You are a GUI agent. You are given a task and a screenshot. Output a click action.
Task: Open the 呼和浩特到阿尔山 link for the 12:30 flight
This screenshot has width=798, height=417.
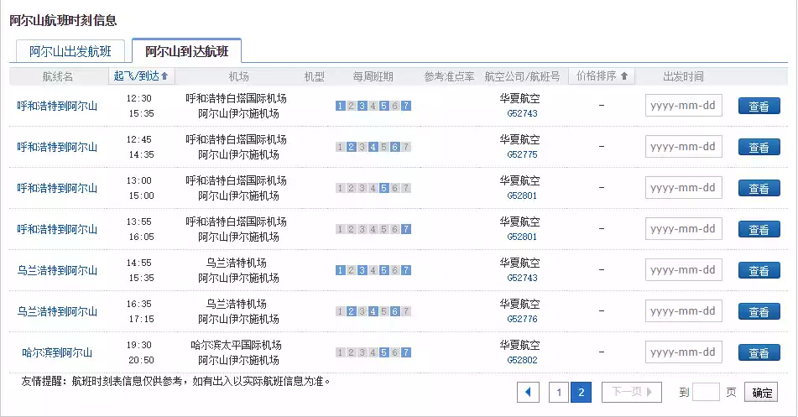[57, 106]
